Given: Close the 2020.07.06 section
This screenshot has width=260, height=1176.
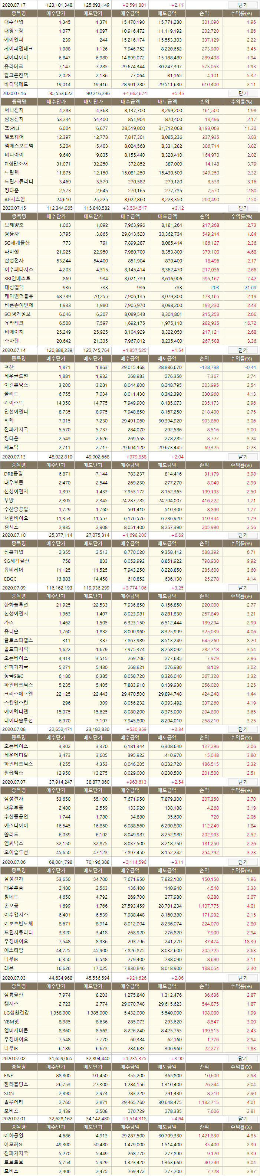Looking at the screenshot, I should (243, 862).
